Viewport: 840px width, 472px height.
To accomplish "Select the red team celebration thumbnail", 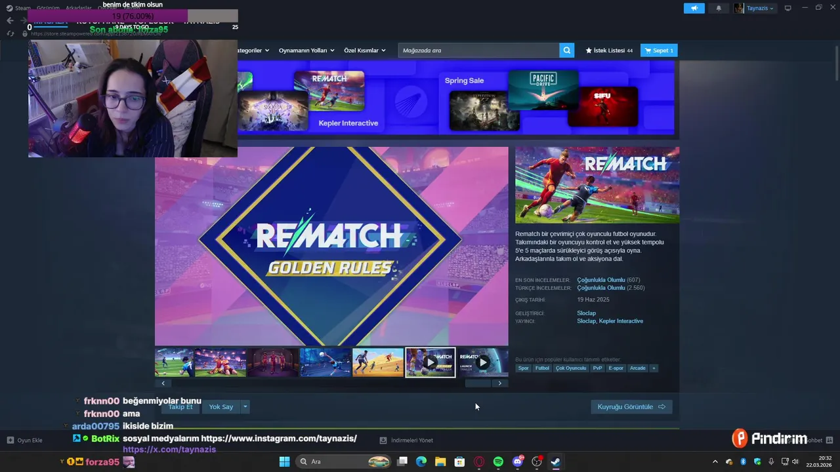I will point(220,363).
